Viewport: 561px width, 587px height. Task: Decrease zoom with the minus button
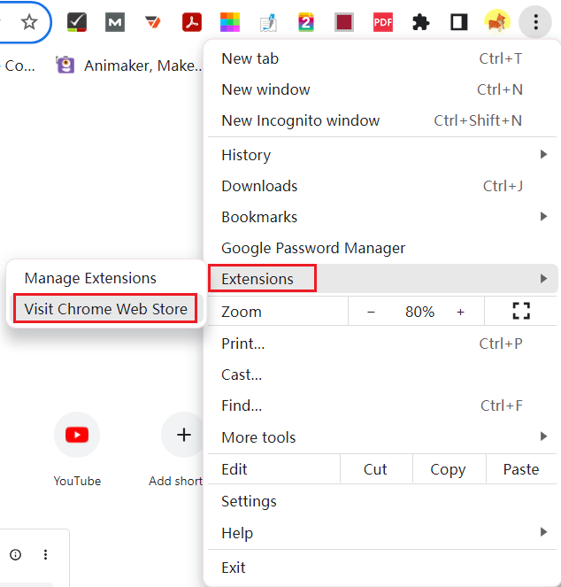[x=371, y=312]
